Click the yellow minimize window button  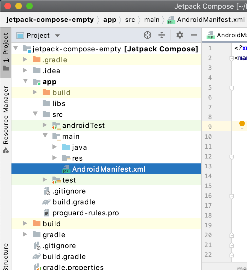pos(19,6)
